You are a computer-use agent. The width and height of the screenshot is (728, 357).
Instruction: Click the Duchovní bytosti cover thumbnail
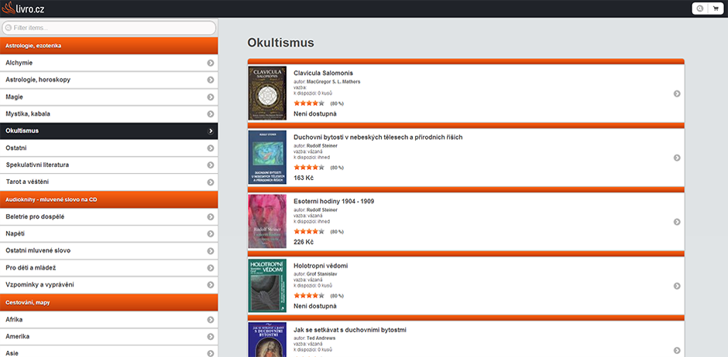click(267, 158)
